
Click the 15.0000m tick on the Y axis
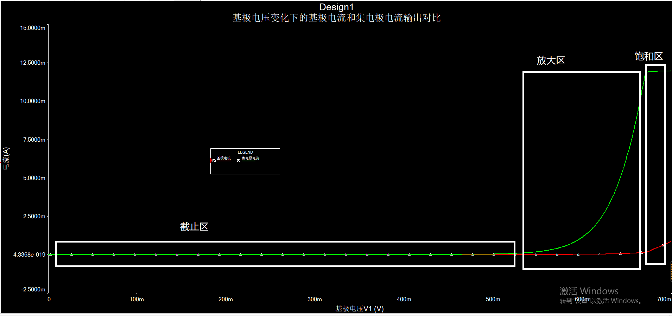point(33,28)
